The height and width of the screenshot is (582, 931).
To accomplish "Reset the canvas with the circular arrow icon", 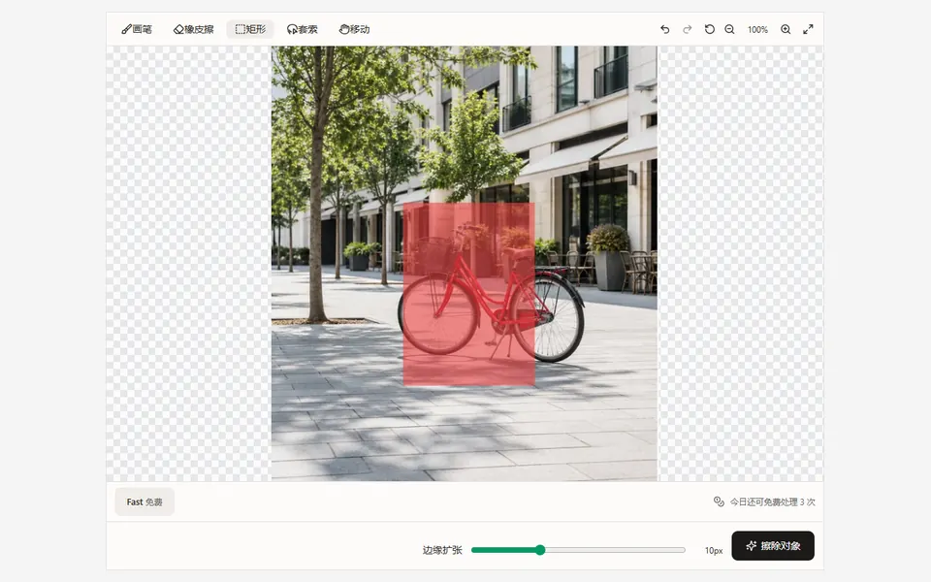I will [x=709, y=29].
